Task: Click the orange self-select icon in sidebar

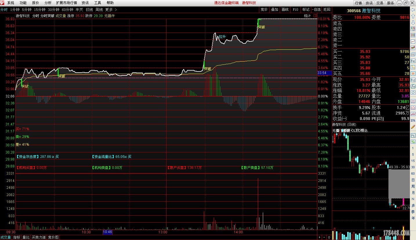Action: (x=413, y=73)
